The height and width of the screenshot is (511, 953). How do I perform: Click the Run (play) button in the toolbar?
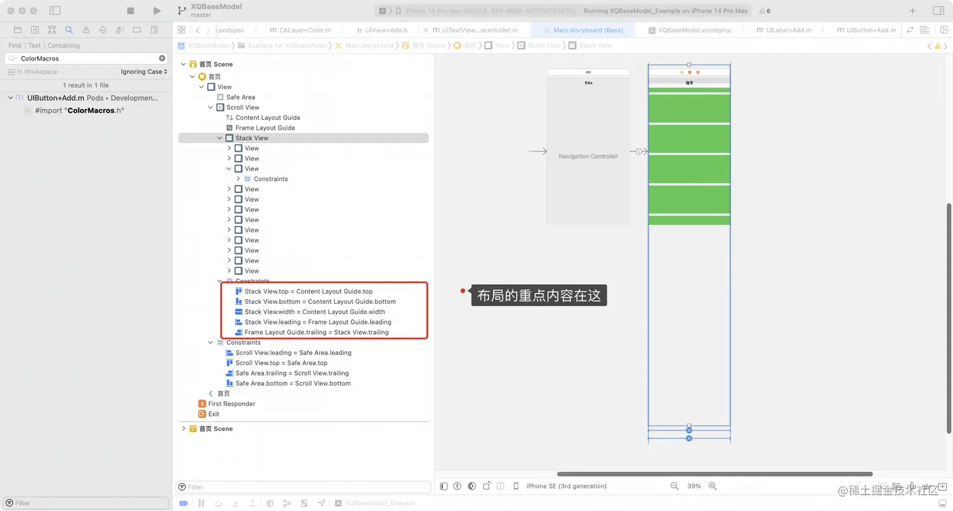[157, 11]
